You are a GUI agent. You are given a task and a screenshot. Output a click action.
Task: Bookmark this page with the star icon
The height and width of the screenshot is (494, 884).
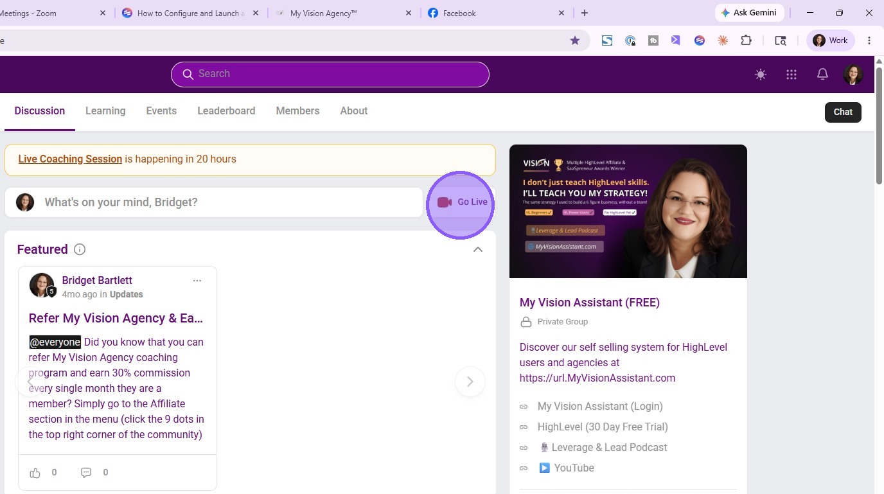(575, 40)
